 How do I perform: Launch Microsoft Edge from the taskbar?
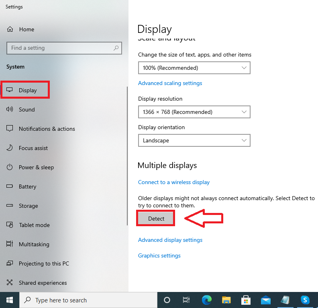pos(207,300)
